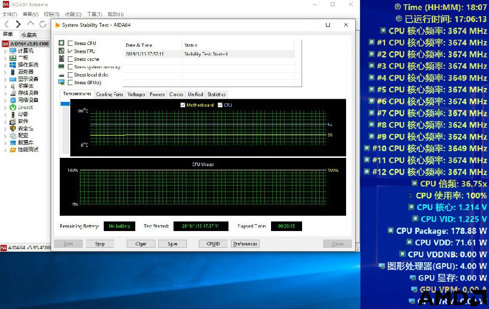Select the 安全性 shield icon in tree
Viewport: 489px width, 309px height.
tap(13, 128)
